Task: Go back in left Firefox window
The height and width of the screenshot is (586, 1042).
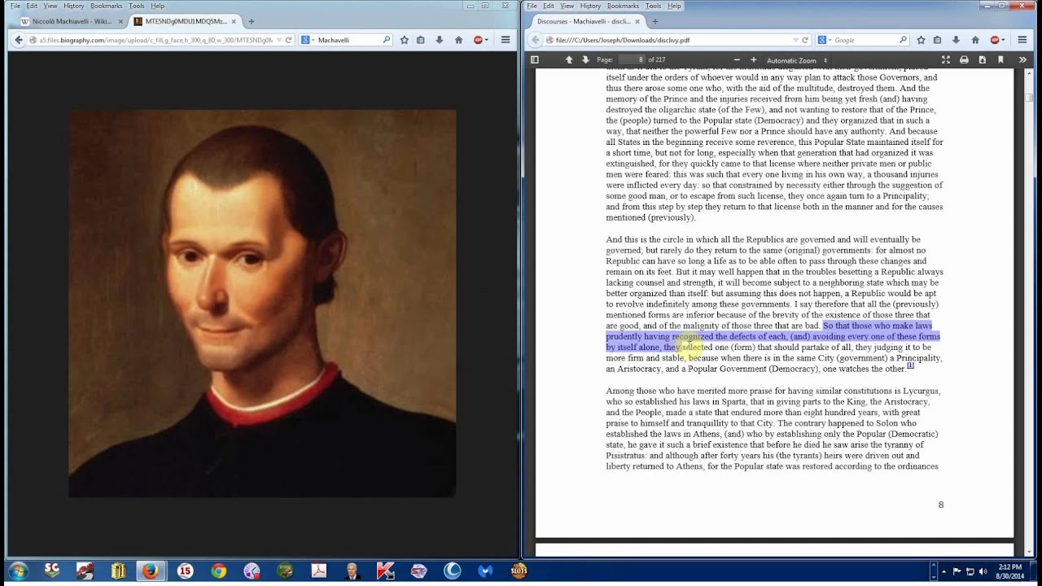Action: tap(19, 40)
